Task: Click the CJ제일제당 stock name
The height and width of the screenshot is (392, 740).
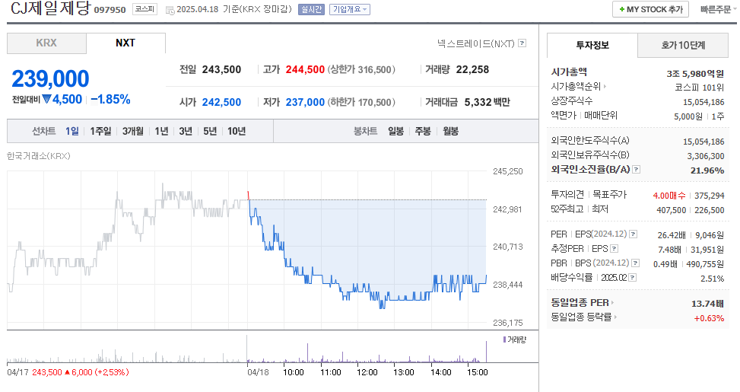Action: [50, 8]
